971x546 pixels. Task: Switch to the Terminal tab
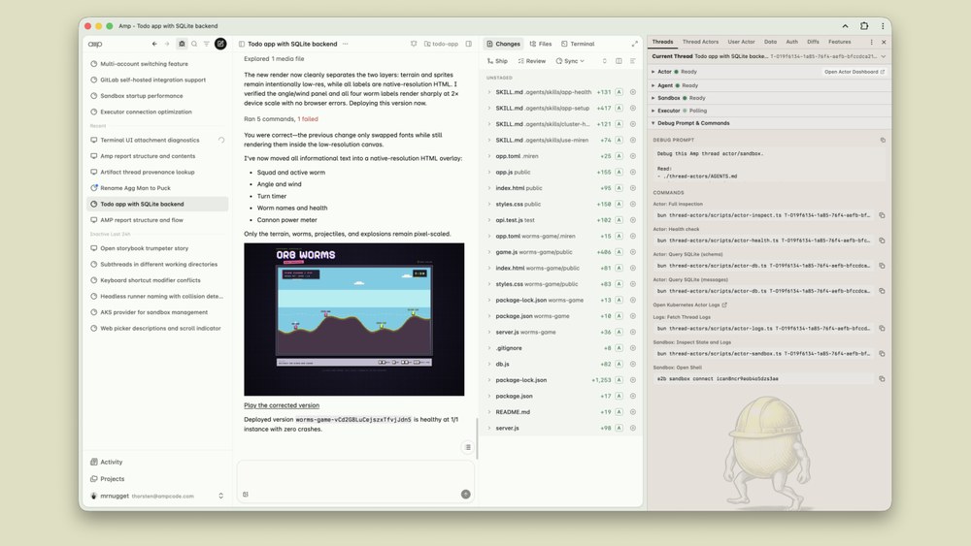(x=578, y=44)
